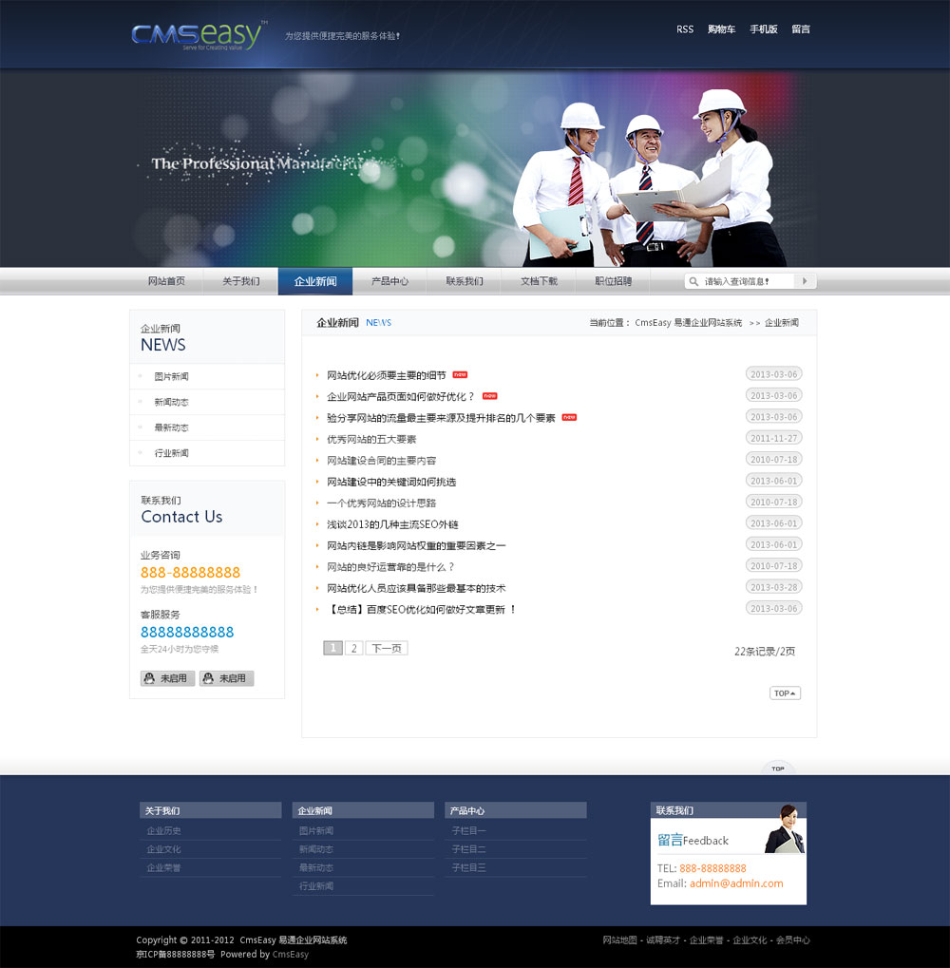Go to 职位招聘 navigation item
950x968 pixels.
pyautogui.click(x=613, y=281)
